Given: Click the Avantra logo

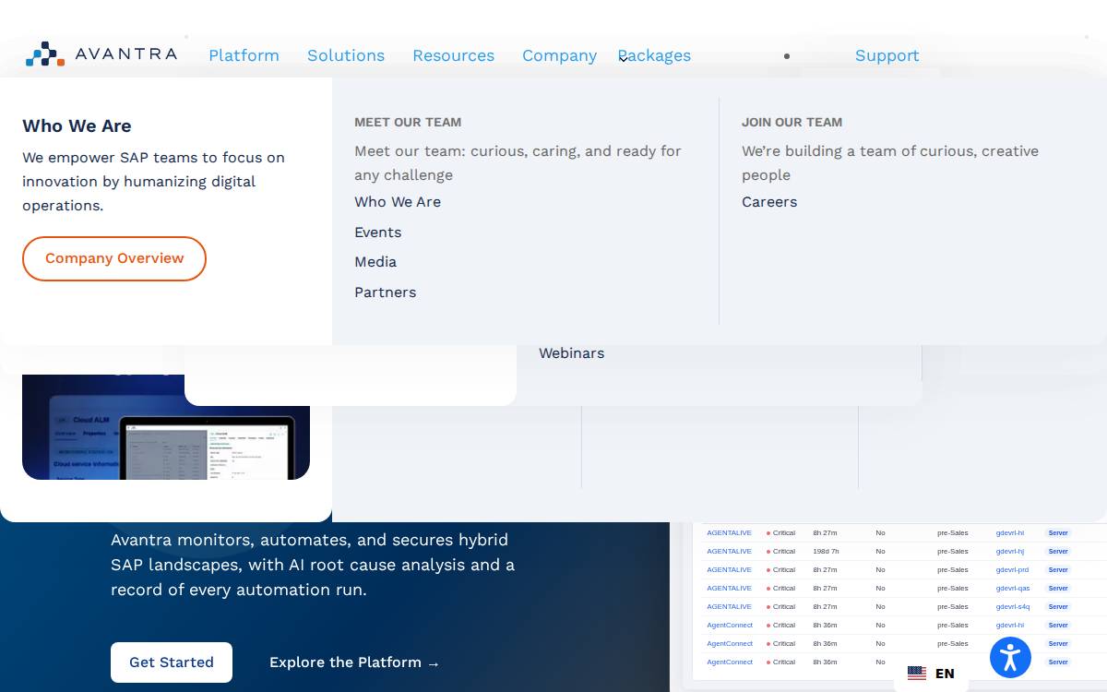Looking at the screenshot, I should point(101,54).
